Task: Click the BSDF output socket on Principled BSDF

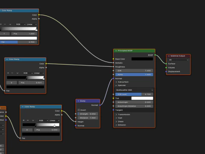Action: [155, 55]
